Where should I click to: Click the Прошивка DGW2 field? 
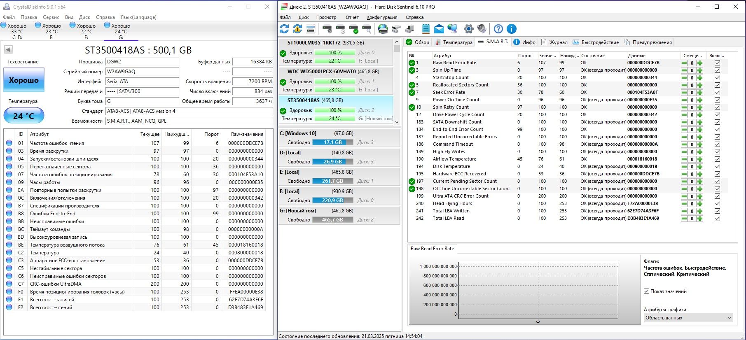(143, 62)
